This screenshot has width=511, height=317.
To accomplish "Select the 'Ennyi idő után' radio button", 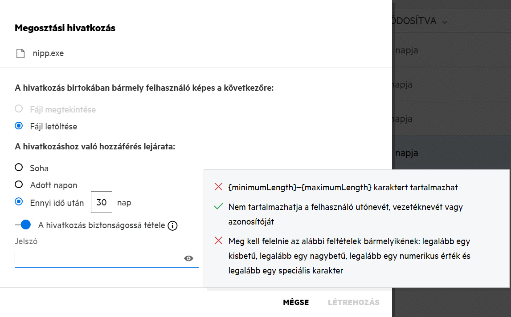I will (x=19, y=202).
